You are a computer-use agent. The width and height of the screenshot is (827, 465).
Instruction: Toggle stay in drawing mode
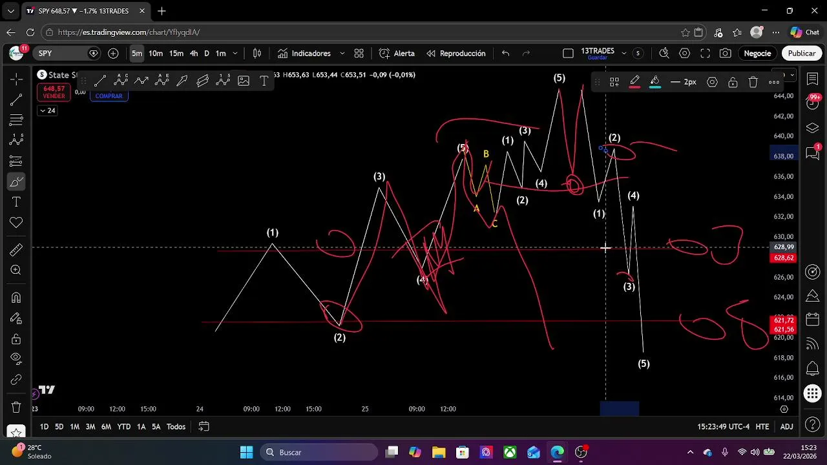[16, 318]
